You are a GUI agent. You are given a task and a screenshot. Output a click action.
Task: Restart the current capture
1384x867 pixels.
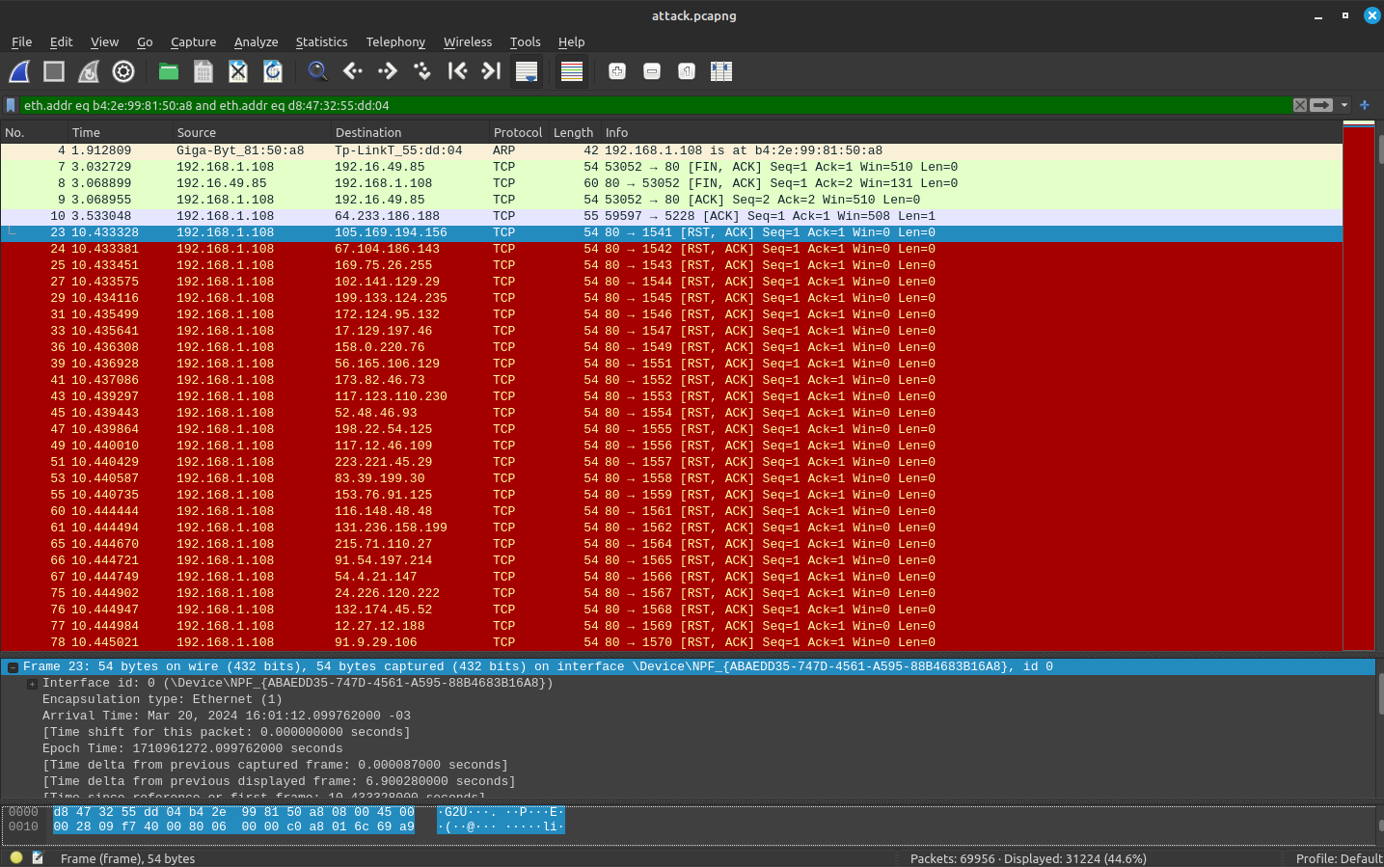point(89,71)
